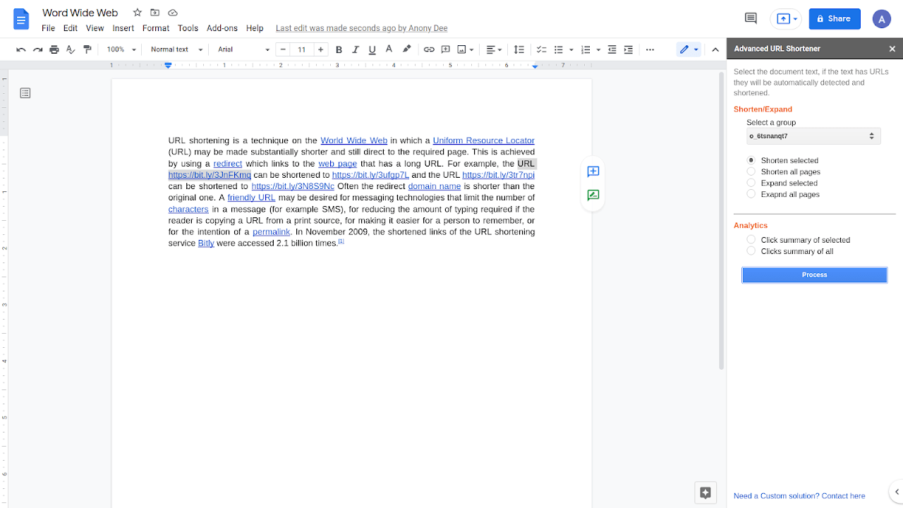Open the Normal text style dropdown
Screen dimensions: 903x508
pos(176,49)
